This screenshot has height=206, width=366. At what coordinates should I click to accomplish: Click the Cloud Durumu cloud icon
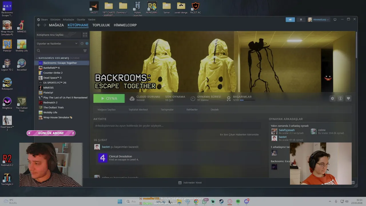coord(132,98)
